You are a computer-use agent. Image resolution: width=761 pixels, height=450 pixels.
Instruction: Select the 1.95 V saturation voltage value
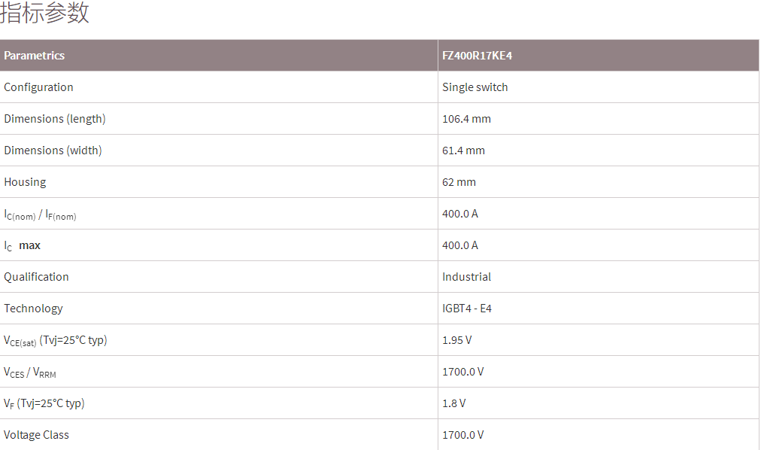click(x=456, y=340)
